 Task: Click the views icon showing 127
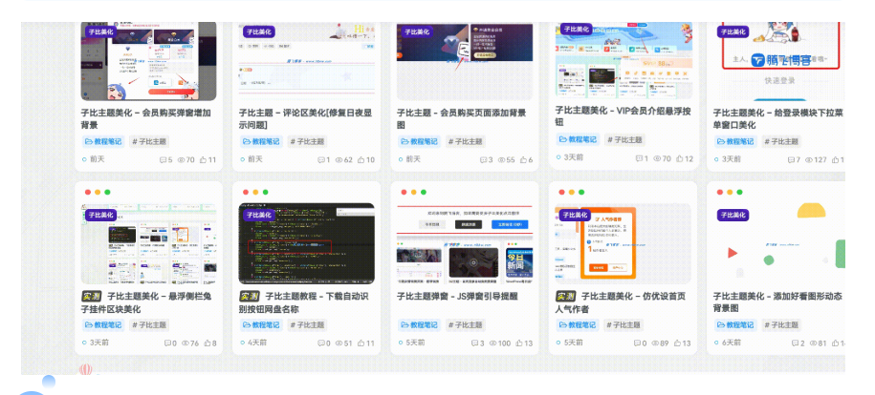(x=809, y=160)
